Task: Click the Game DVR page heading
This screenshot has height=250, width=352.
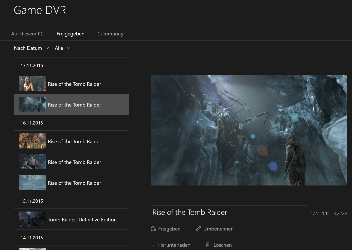Action: tap(40, 10)
